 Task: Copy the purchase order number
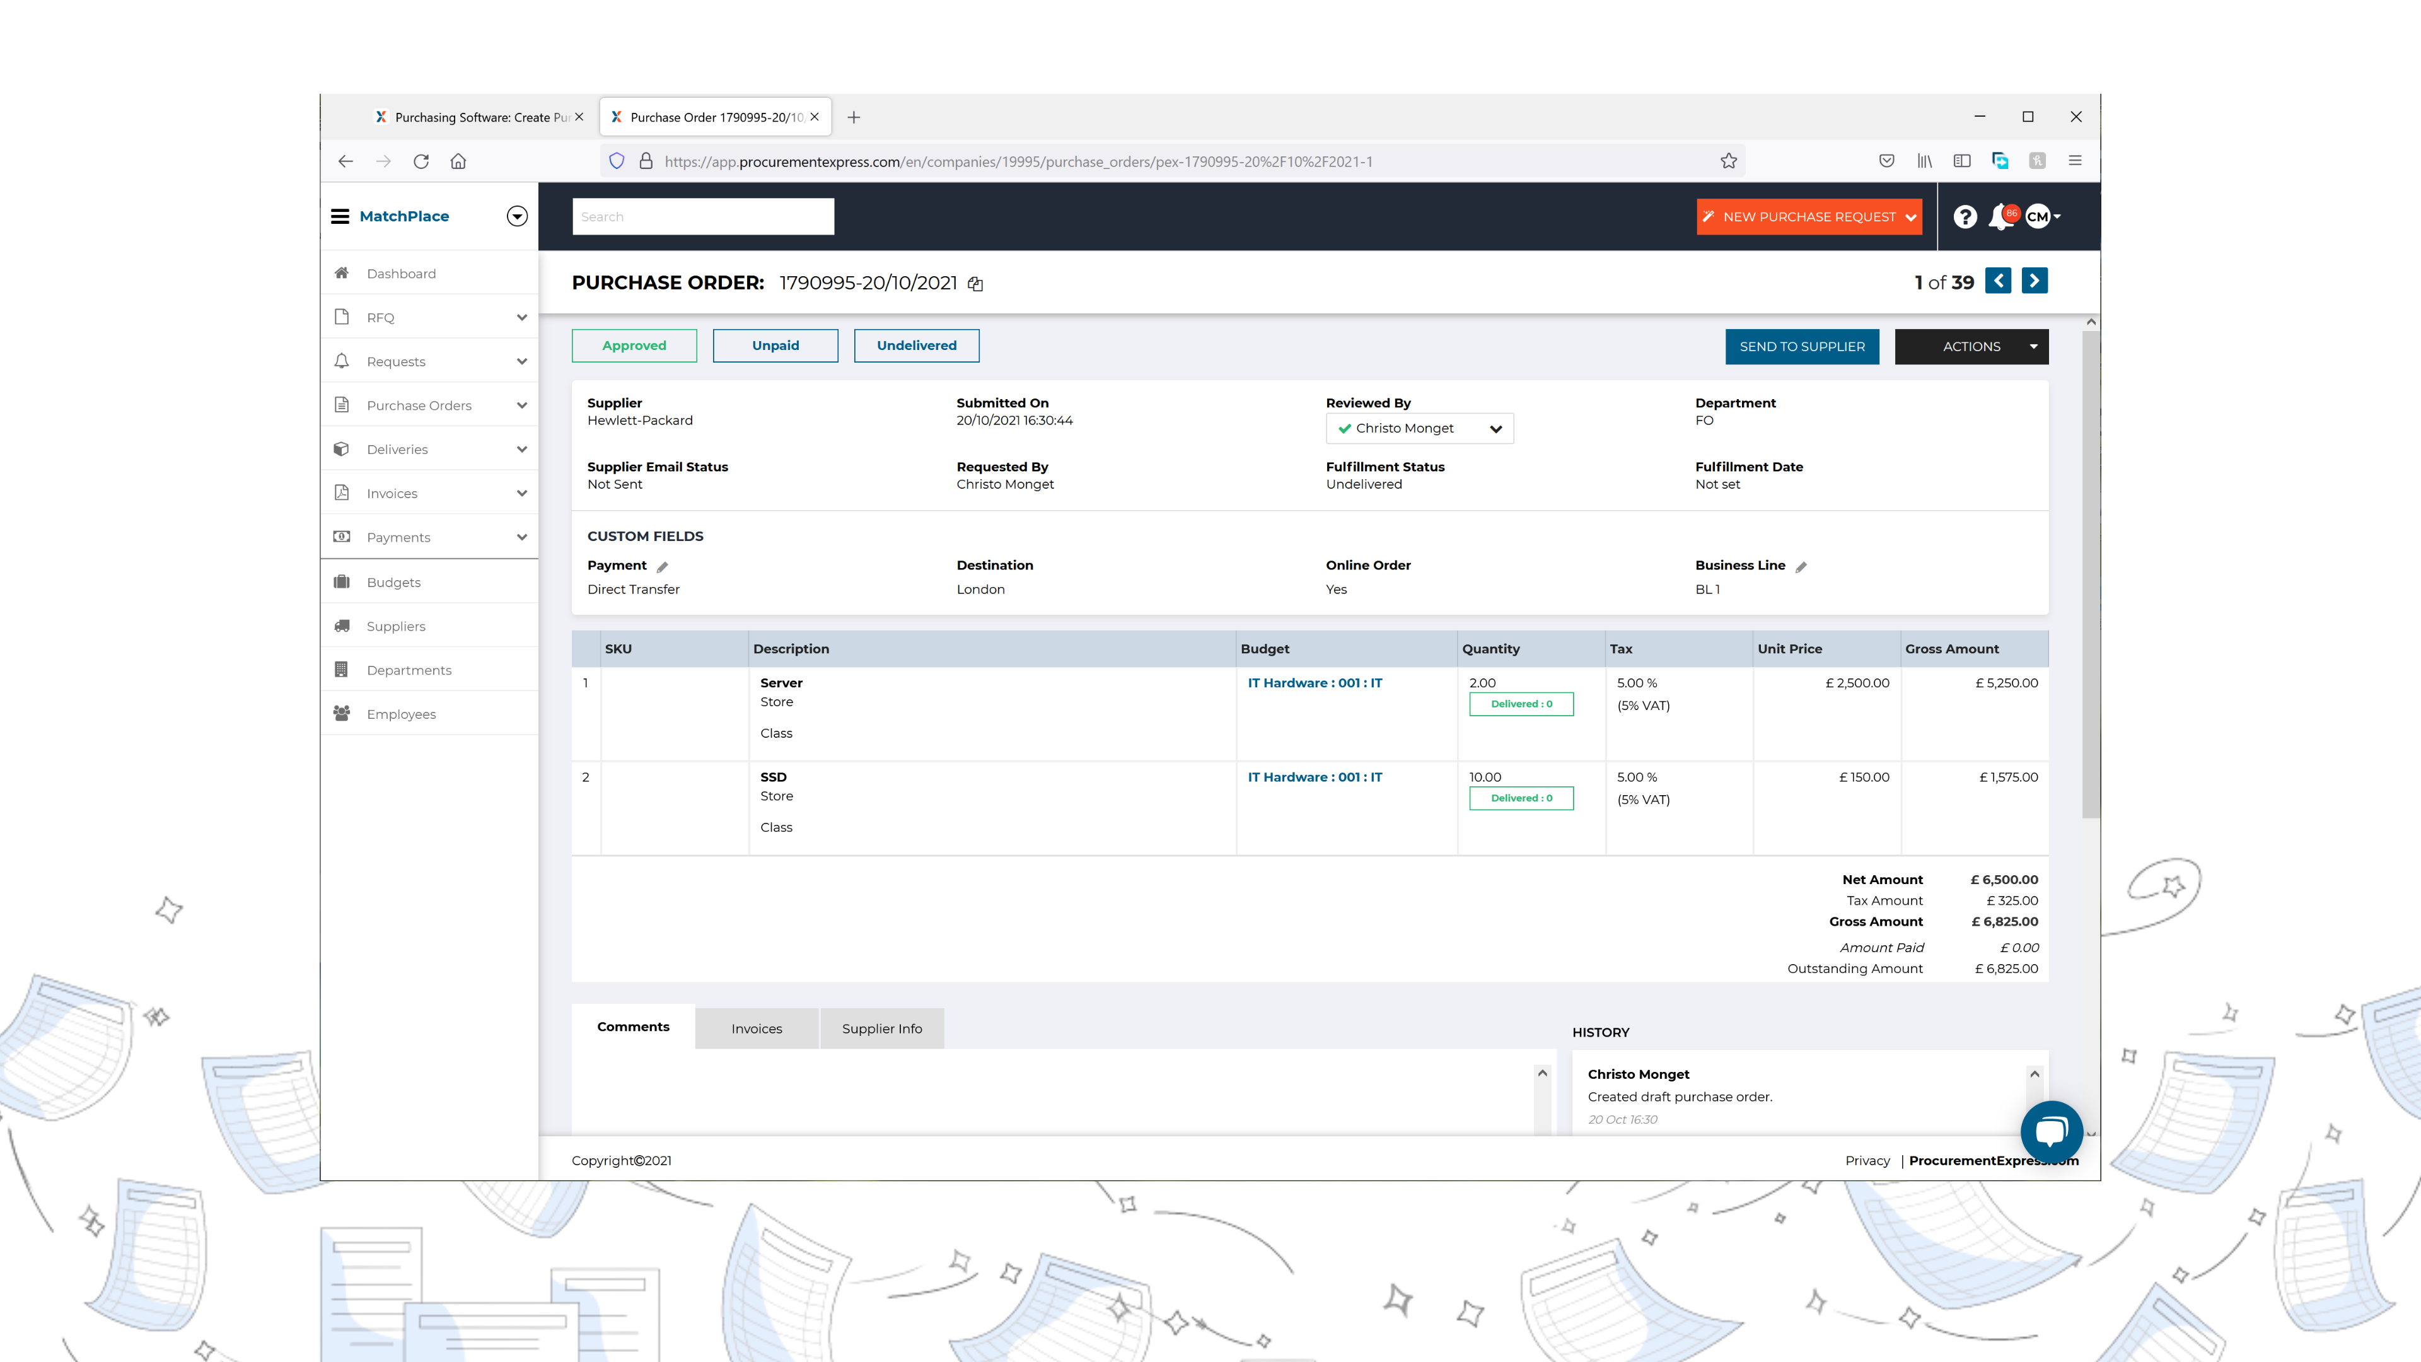tap(975, 283)
